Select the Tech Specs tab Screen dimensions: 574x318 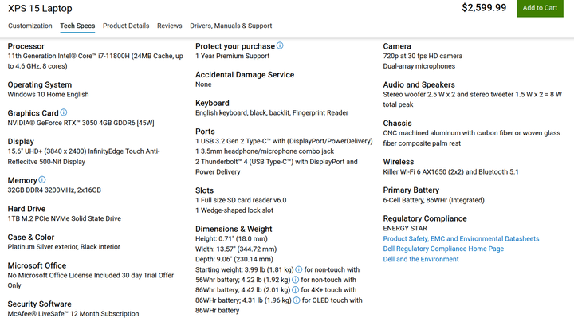coord(77,26)
